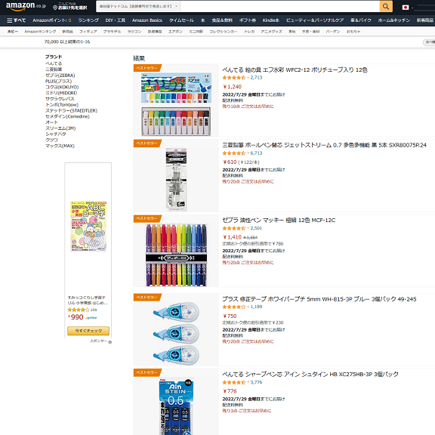Go to the タイムセール nav item
This screenshot has height=435, width=435.
point(181,20)
